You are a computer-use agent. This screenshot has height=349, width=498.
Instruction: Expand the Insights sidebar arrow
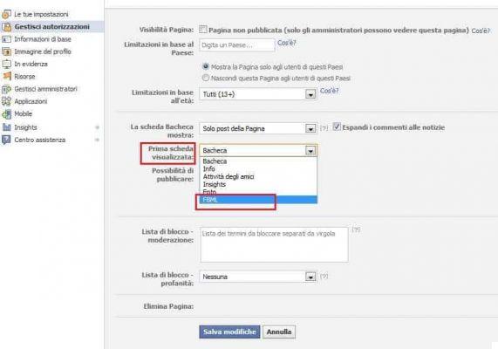[97, 127]
